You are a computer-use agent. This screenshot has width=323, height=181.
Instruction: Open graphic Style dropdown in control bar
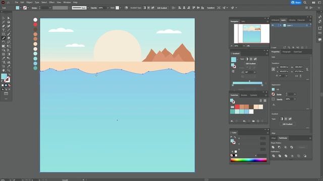point(121,8)
